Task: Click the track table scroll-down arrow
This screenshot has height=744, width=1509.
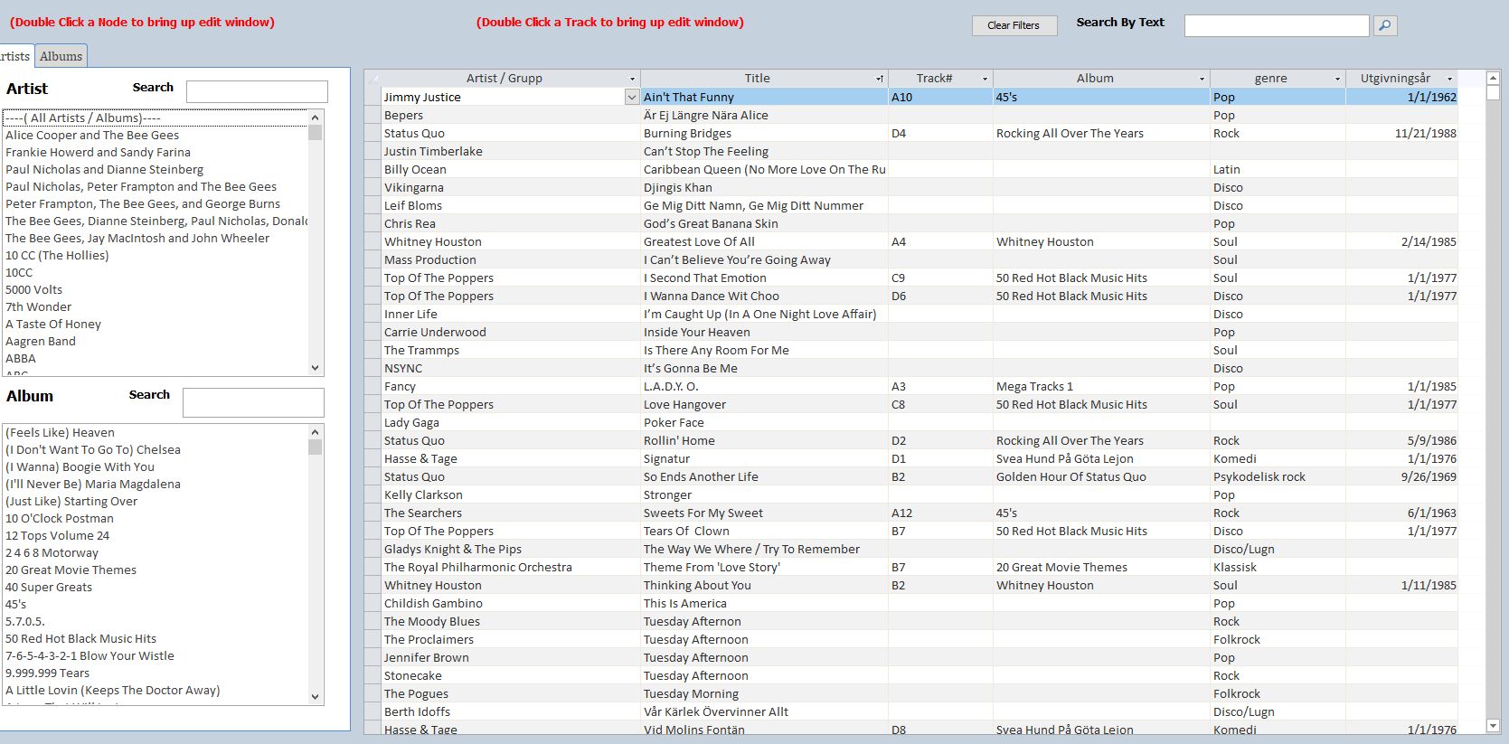Action: [1493, 726]
